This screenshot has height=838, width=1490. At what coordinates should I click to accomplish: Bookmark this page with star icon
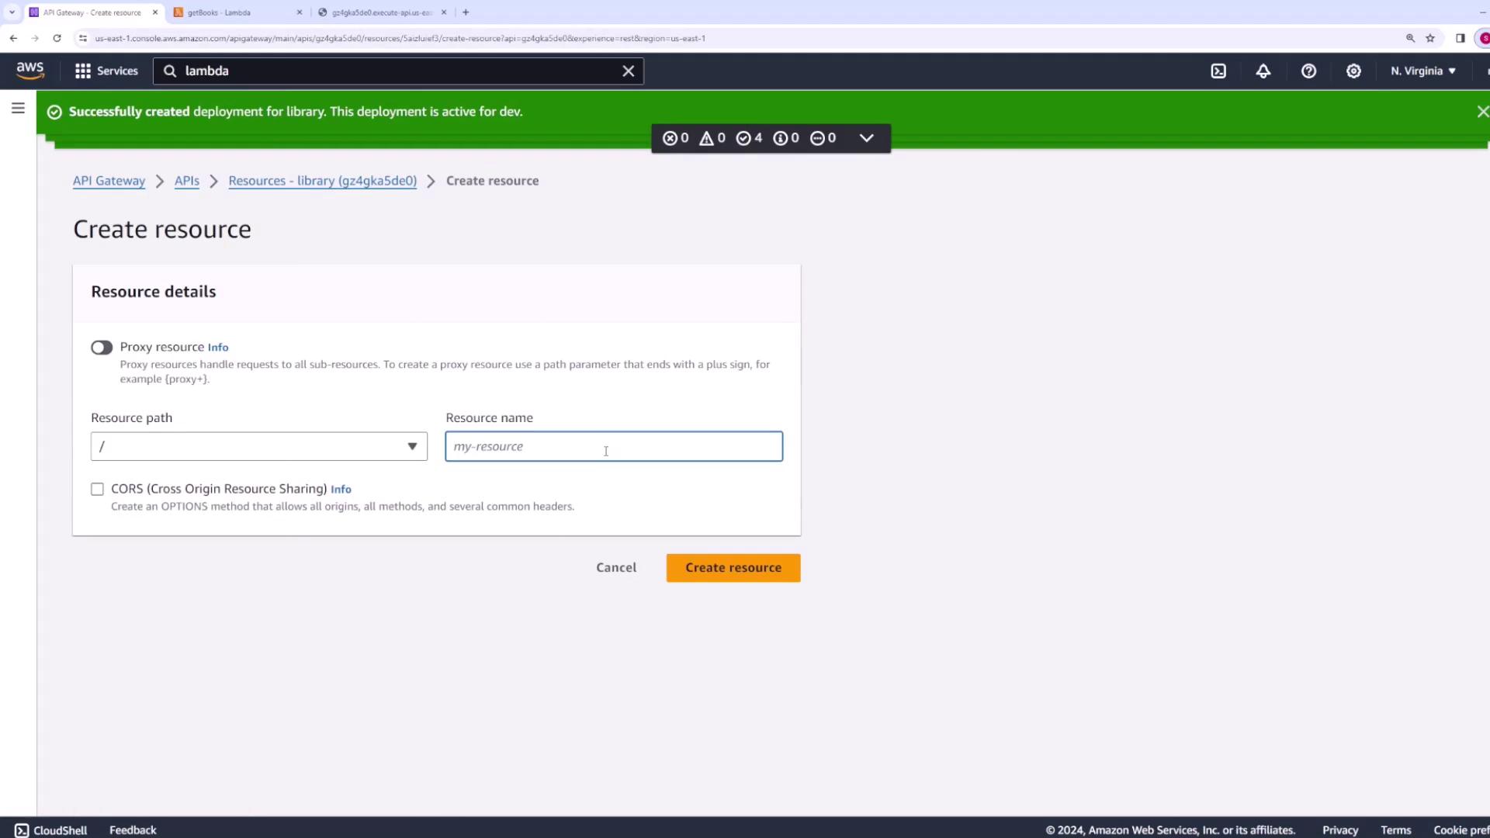tap(1430, 38)
